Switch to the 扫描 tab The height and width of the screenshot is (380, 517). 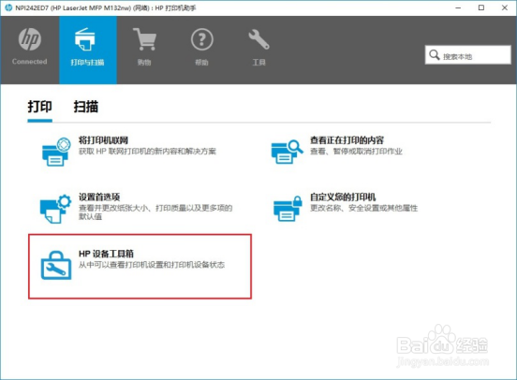86,107
